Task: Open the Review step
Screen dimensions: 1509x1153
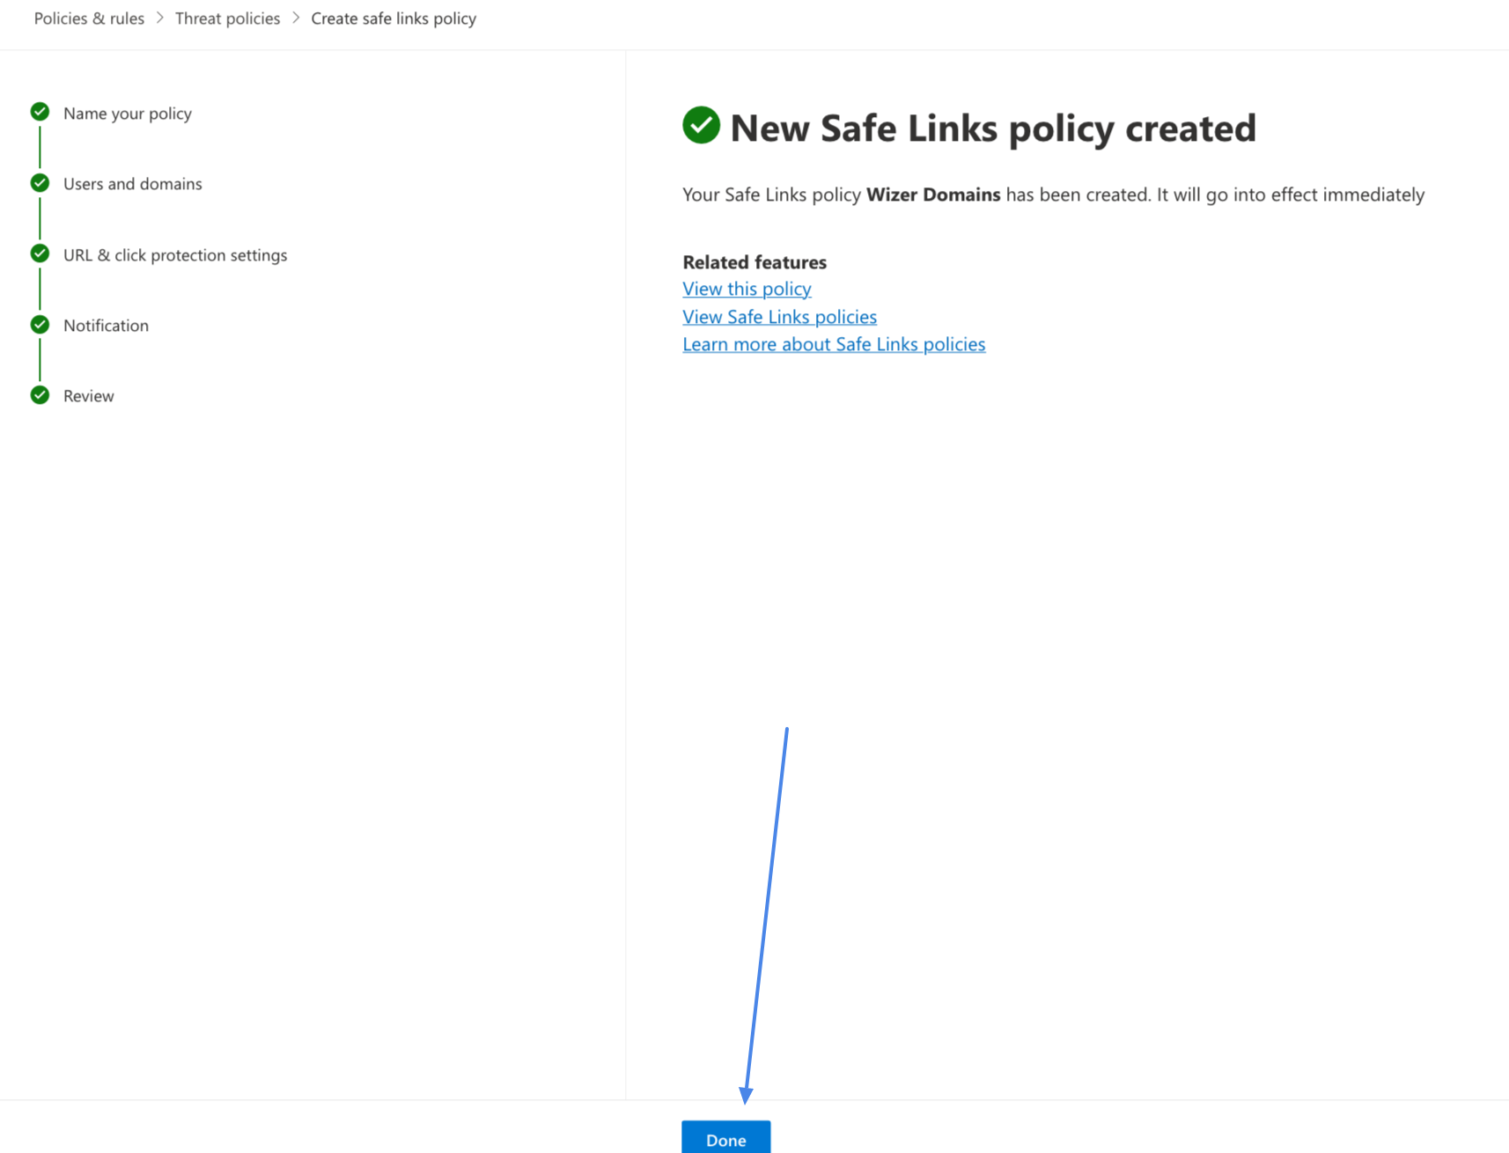Action: (x=88, y=395)
